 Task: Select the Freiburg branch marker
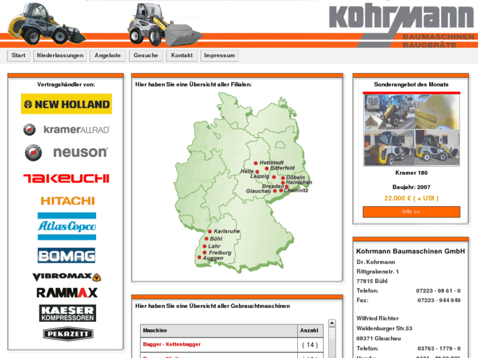pos(204,252)
